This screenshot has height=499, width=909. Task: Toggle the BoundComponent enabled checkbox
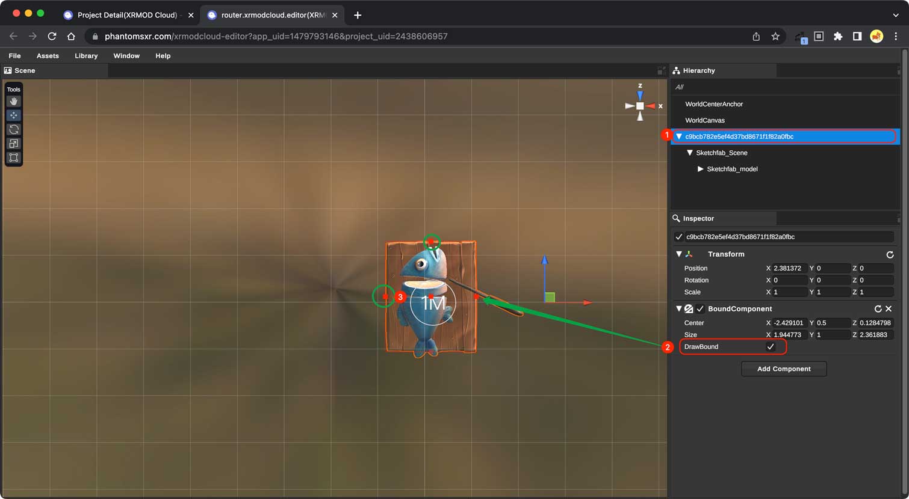tap(700, 309)
